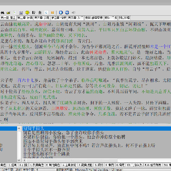Click the blue 百六十七 text in editor
171x171 pixels.
[x=26, y=80]
